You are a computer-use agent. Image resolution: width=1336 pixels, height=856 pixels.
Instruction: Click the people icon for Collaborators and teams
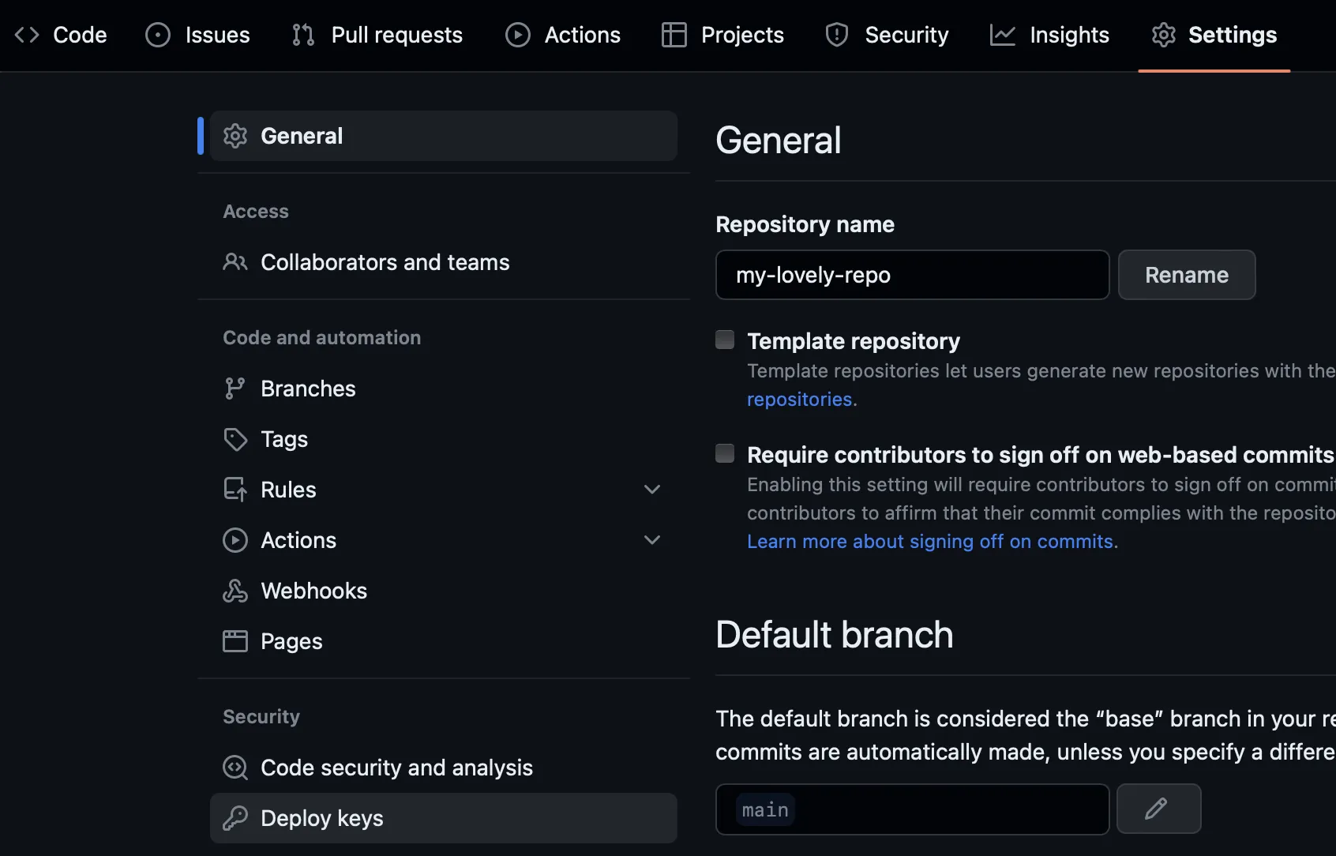(x=235, y=262)
